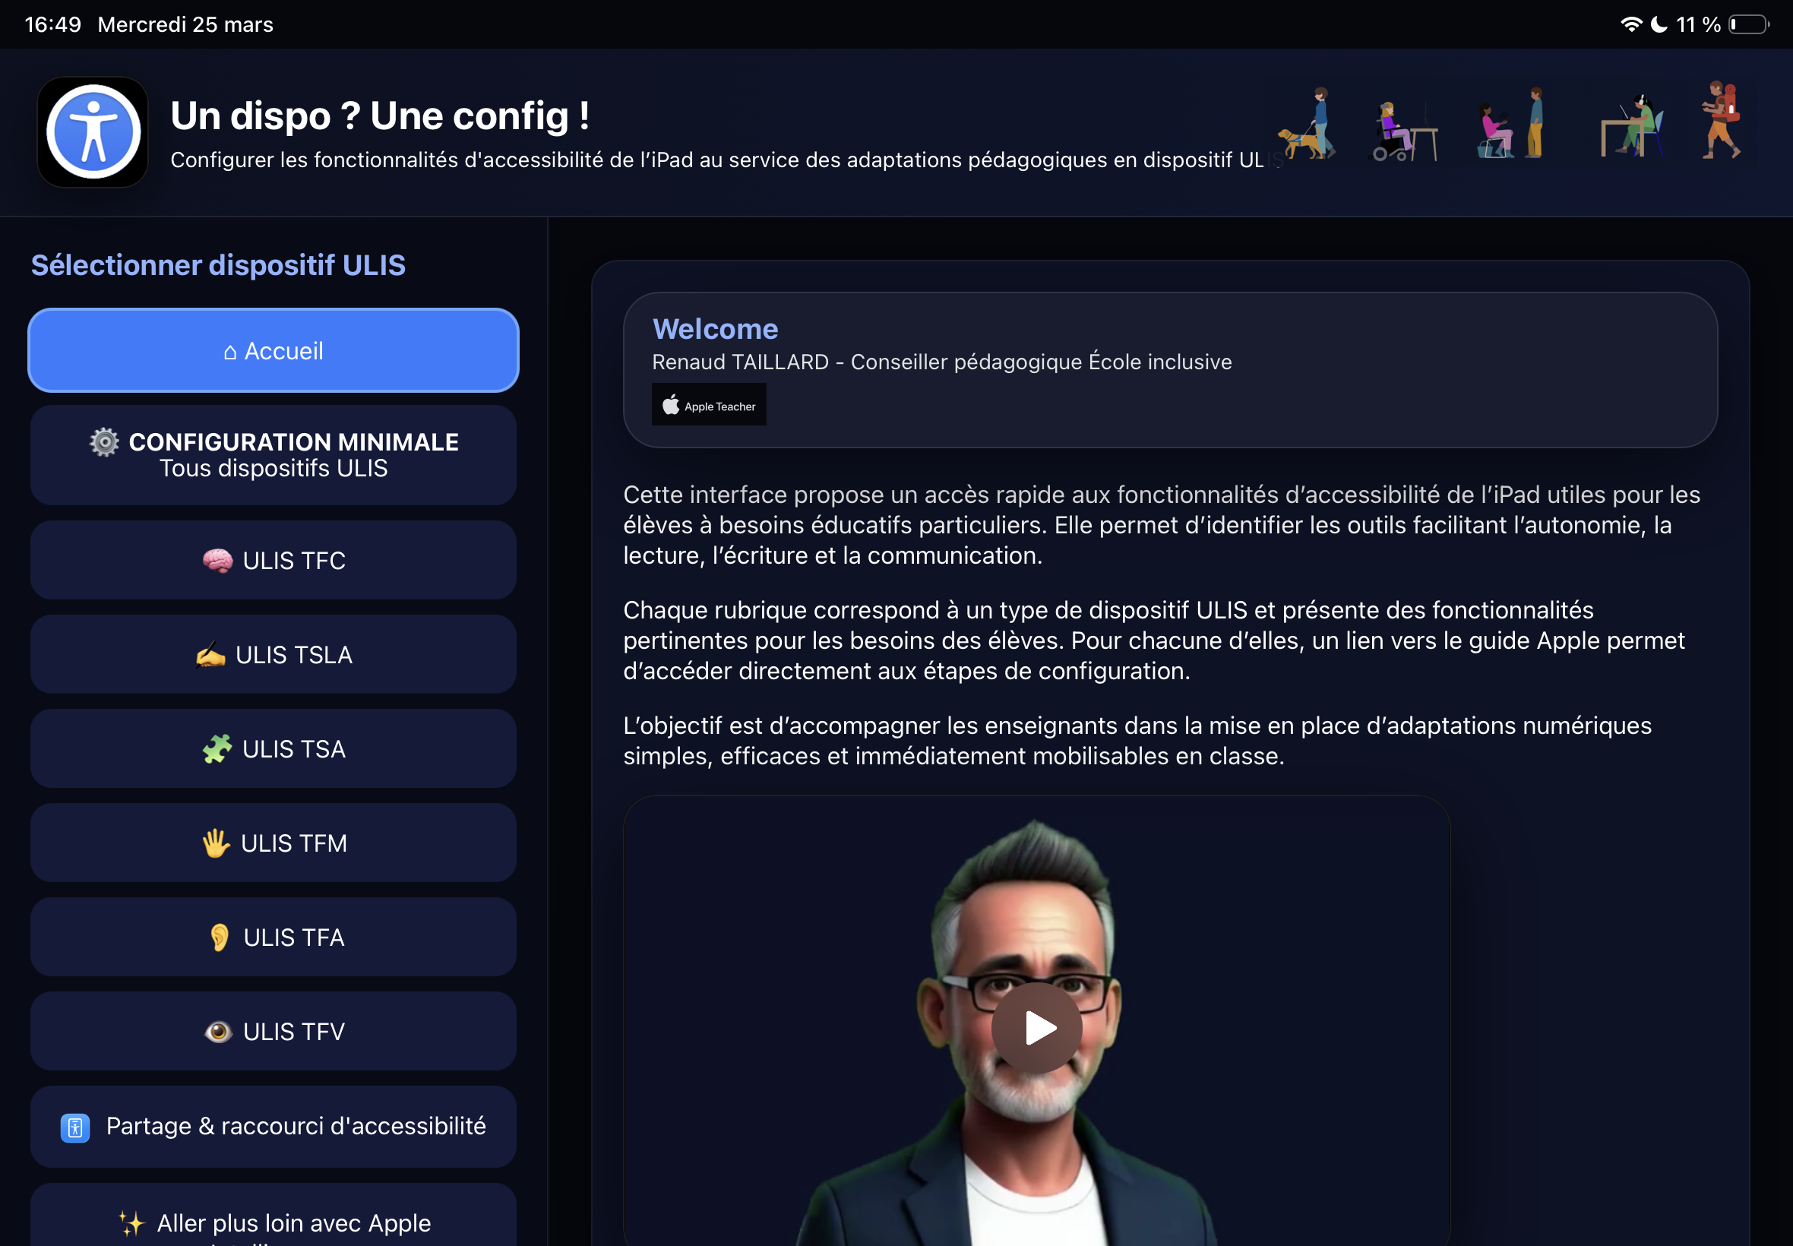
Task: Open Partage & raccourci d'accessibilité
Action: [274, 1127]
